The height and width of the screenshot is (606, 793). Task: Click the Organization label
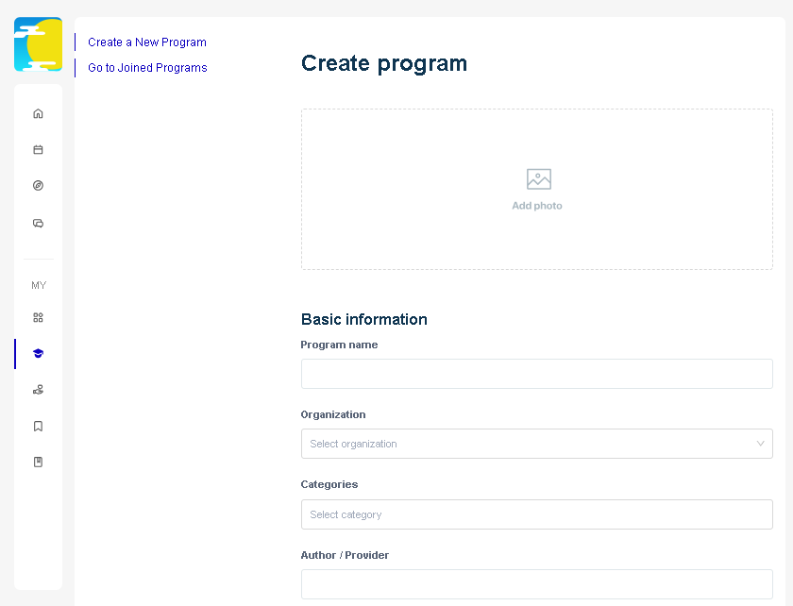(x=333, y=414)
